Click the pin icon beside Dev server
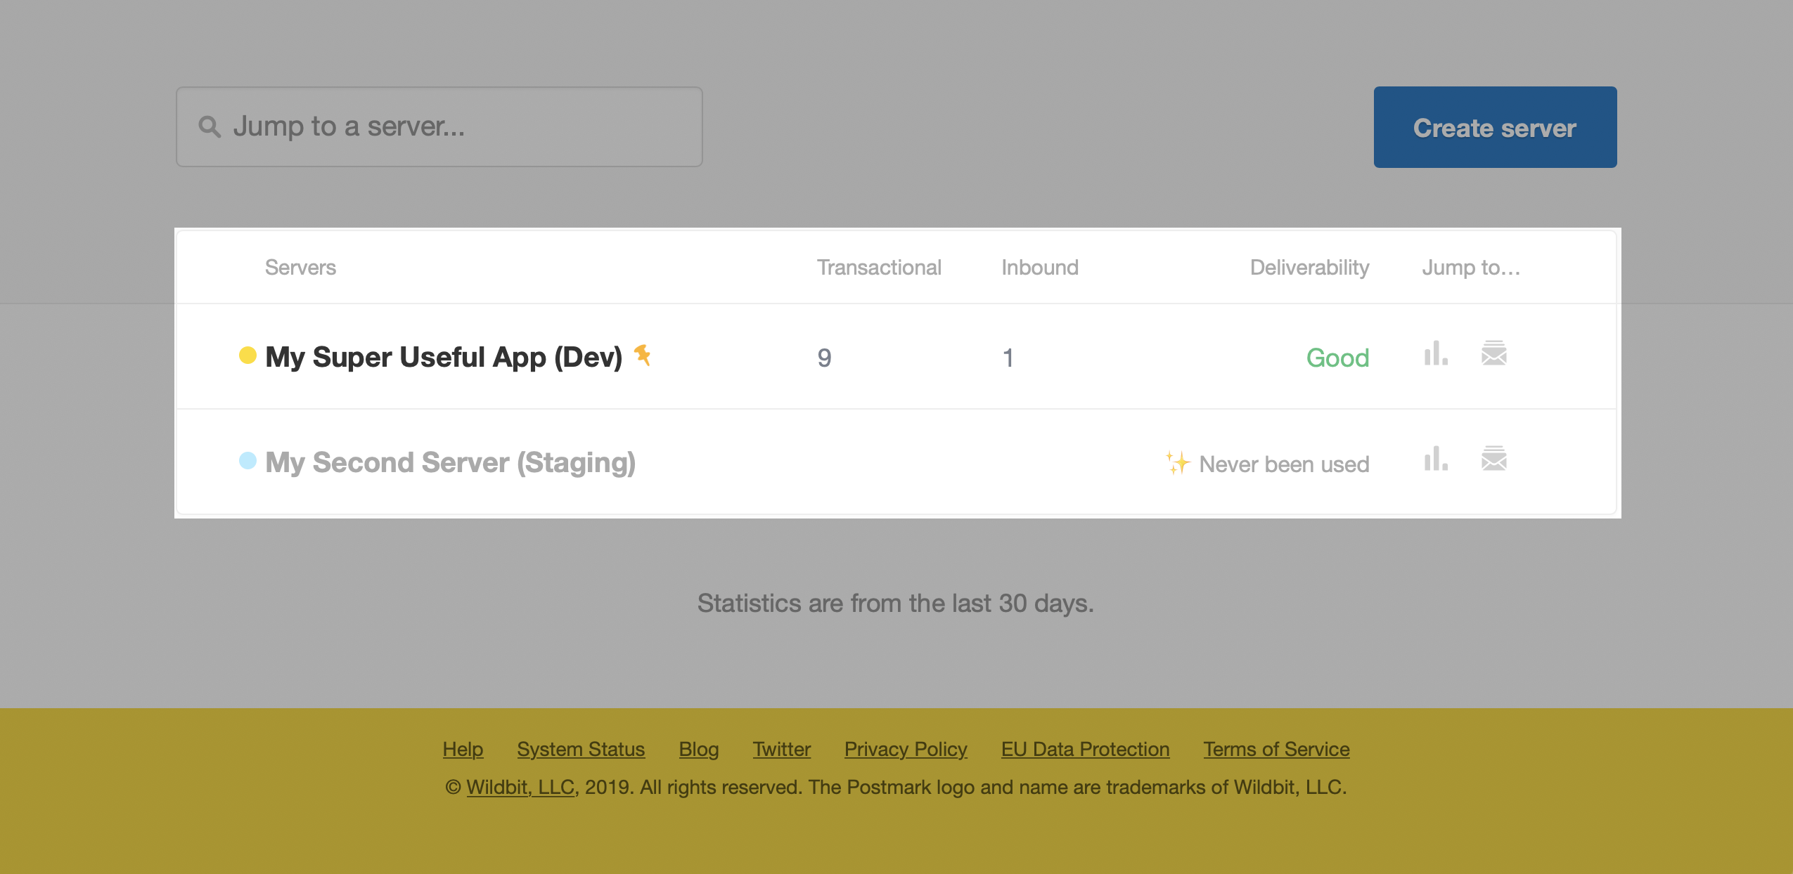 (x=643, y=355)
